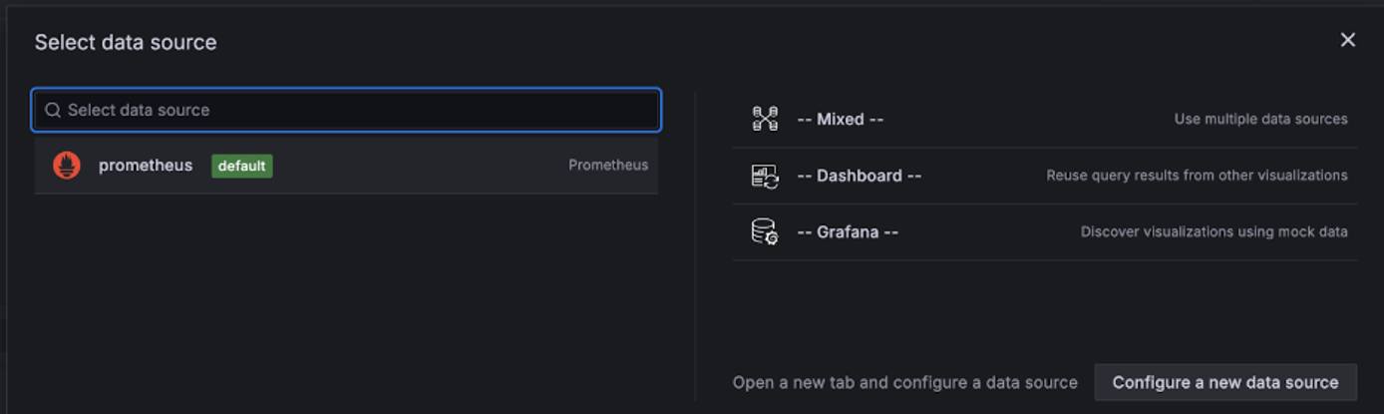Click the magnifier icon in search box
The image size is (1384, 414).
(x=53, y=111)
